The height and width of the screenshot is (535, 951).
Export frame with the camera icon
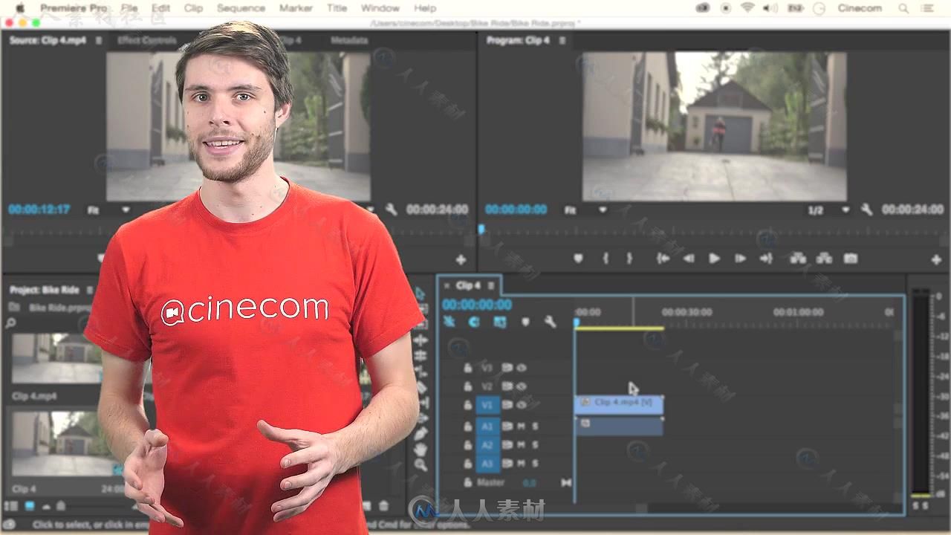pos(851,259)
